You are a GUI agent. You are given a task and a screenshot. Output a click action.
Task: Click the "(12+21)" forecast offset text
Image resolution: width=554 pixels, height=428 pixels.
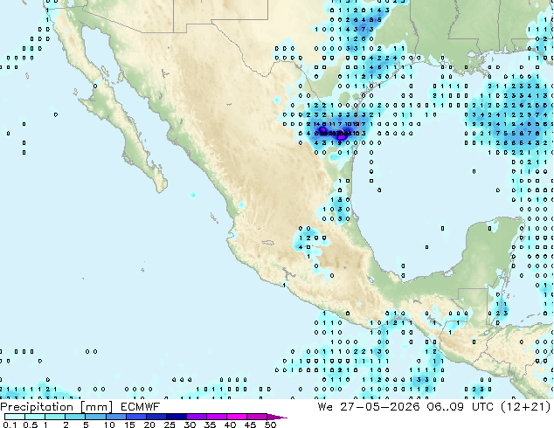pos(526,407)
